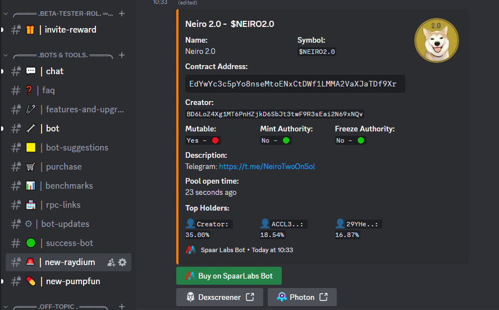Click the embed title Neiro 2.0 - $NEIRO2.0
The image size is (499, 310).
point(230,24)
